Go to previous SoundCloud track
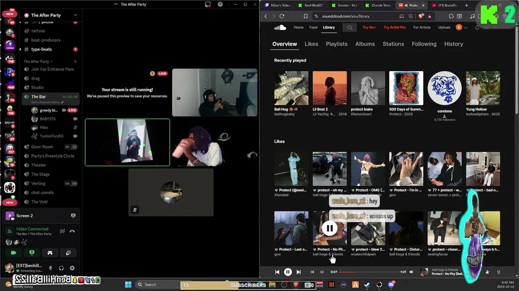The width and height of the screenshot is (519, 291). coord(277,272)
